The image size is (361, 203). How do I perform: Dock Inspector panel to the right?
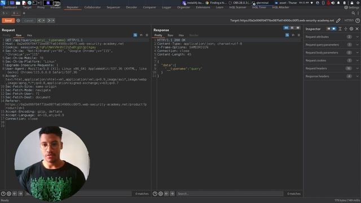tap(334, 29)
